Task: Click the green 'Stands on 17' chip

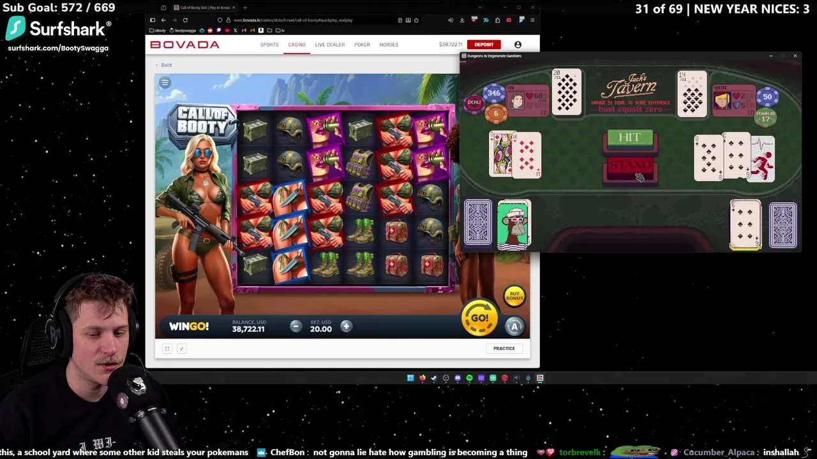Action: (x=765, y=117)
